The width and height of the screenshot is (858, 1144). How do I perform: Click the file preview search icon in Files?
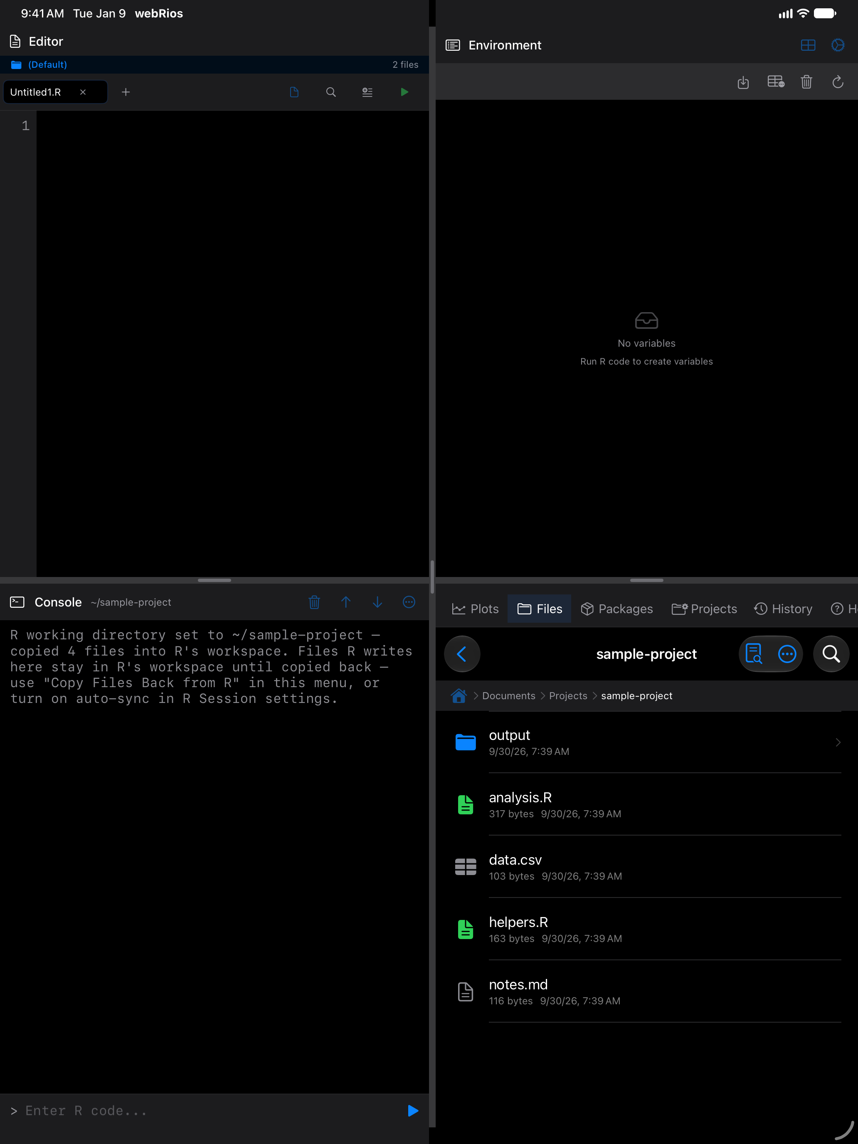click(754, 654)
